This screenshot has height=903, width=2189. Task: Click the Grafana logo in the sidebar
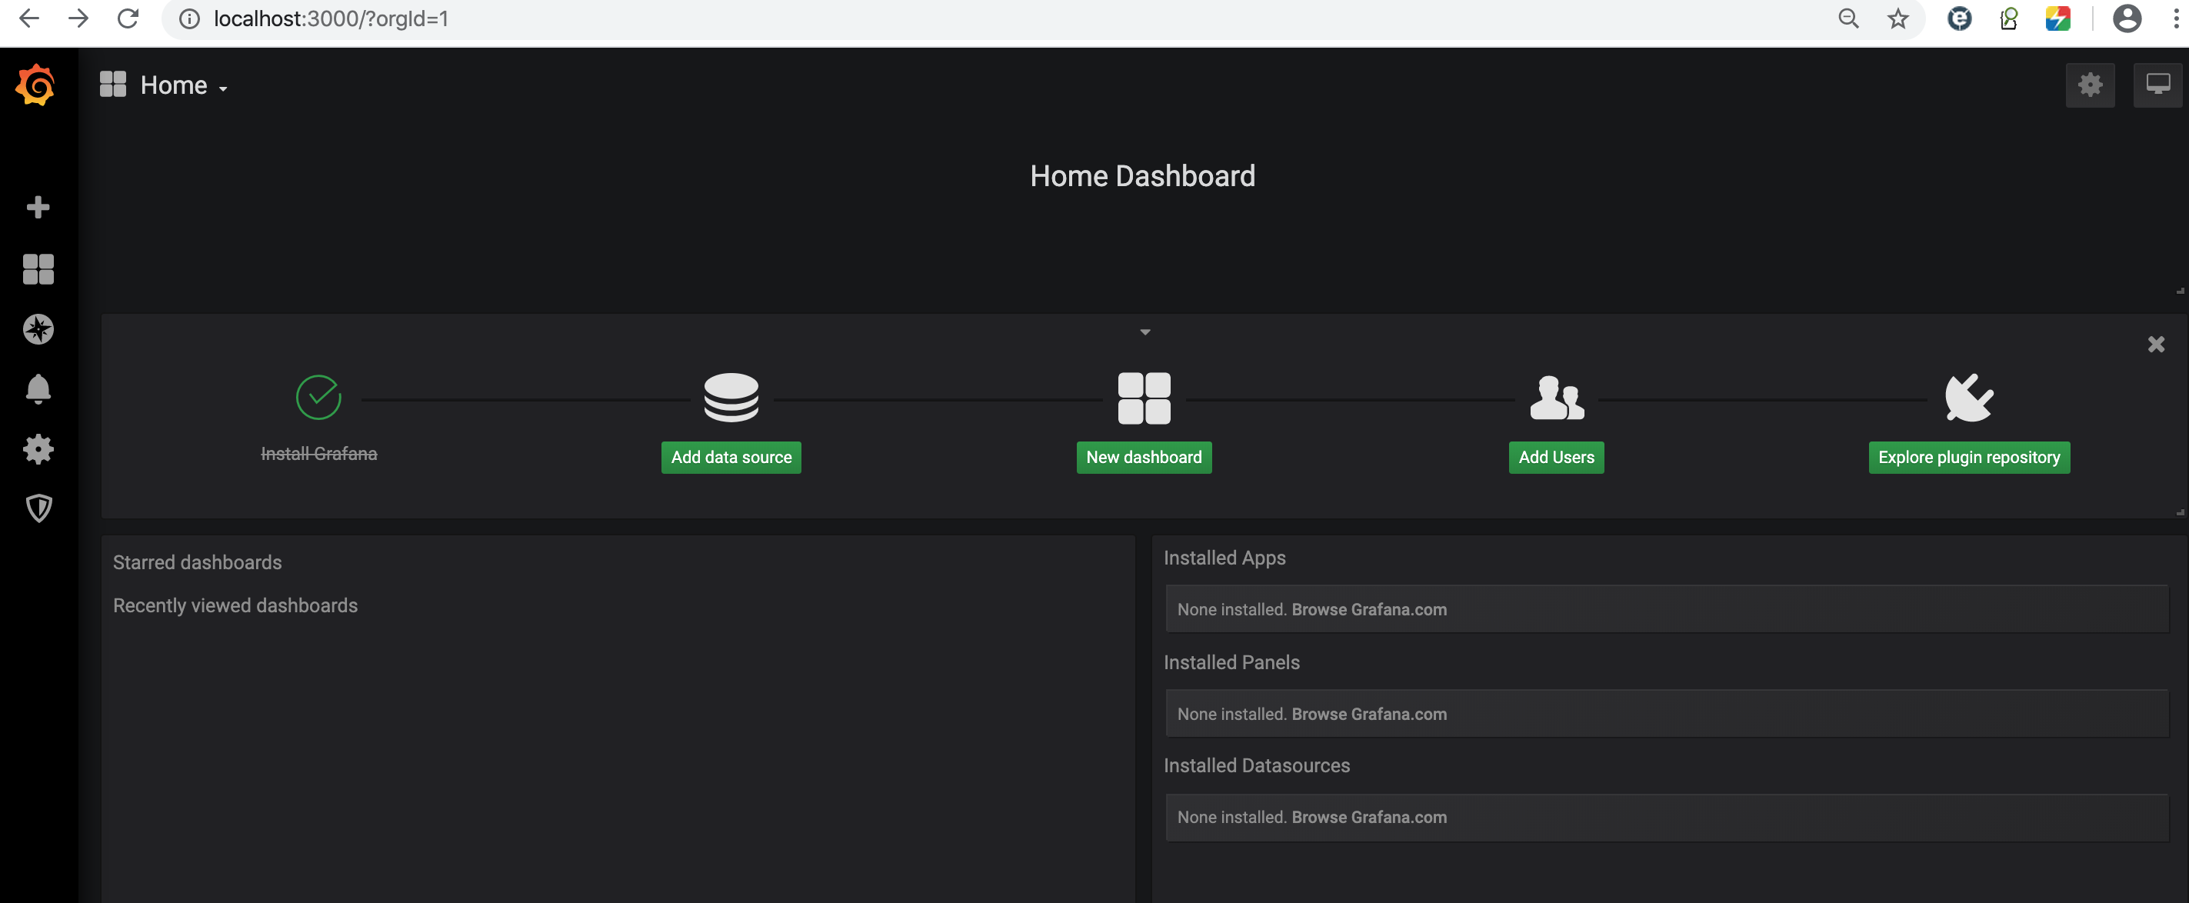click(35, 85)
